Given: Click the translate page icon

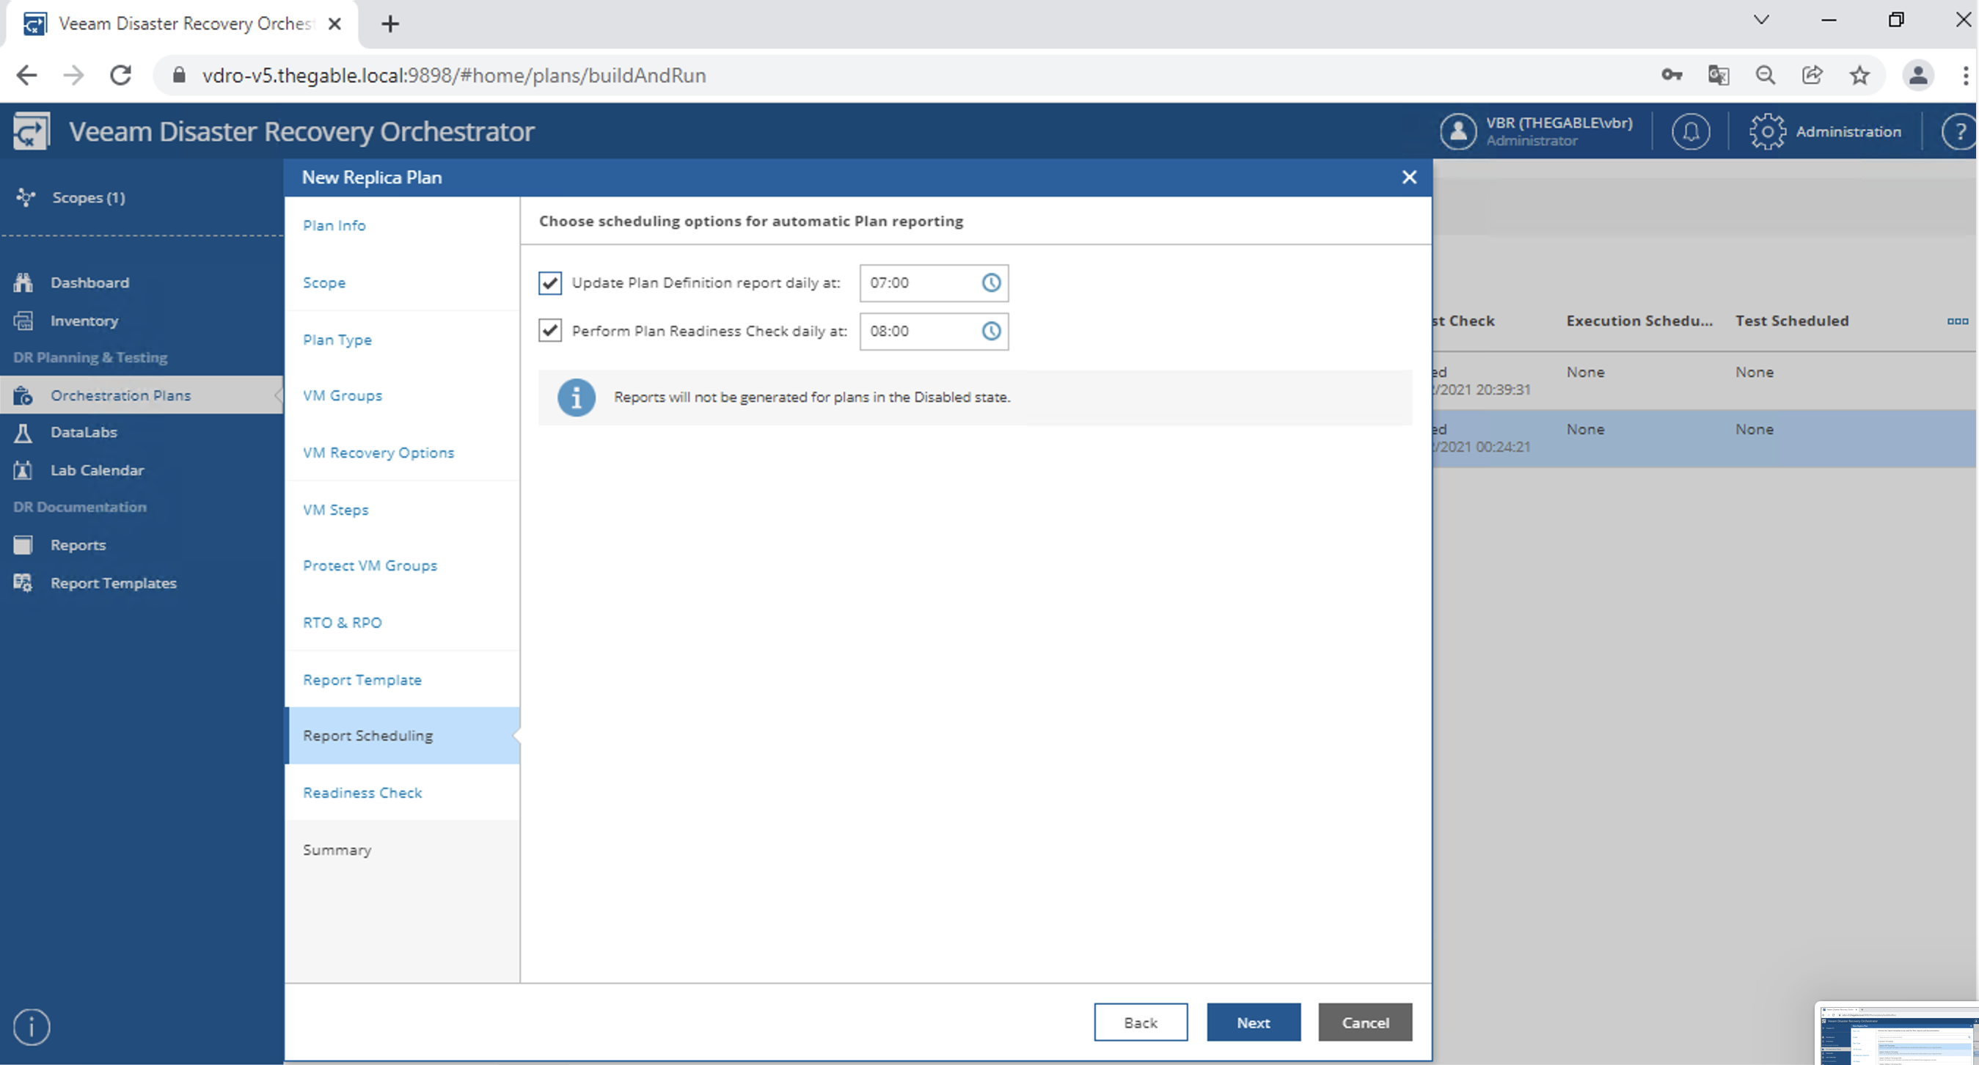Looking at the screenshot, I should point(1718,76).
